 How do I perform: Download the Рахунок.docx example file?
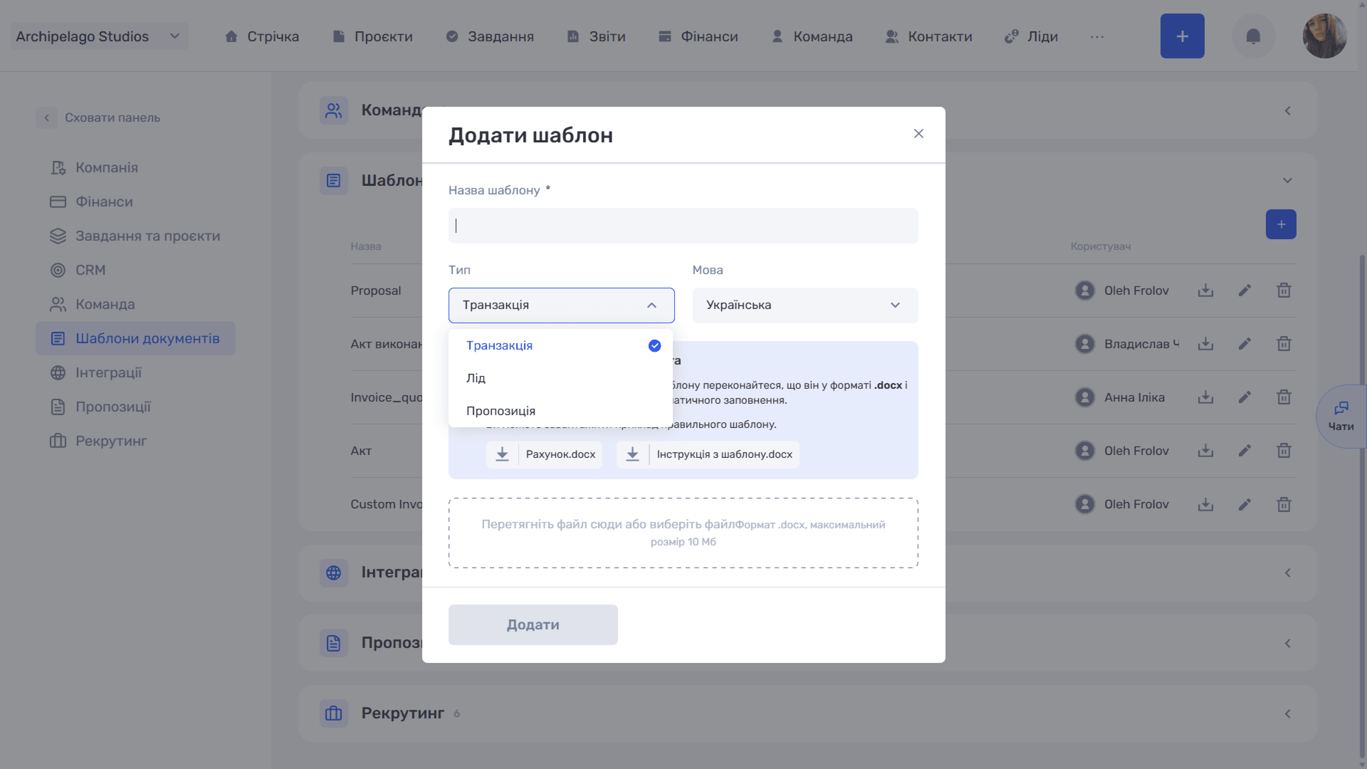point(544,454)
